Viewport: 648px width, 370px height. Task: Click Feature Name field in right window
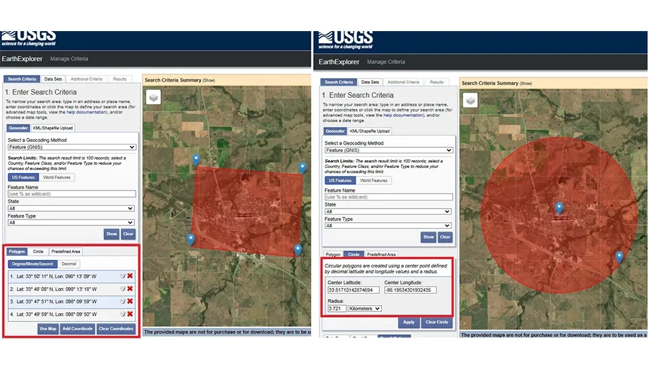389,197
